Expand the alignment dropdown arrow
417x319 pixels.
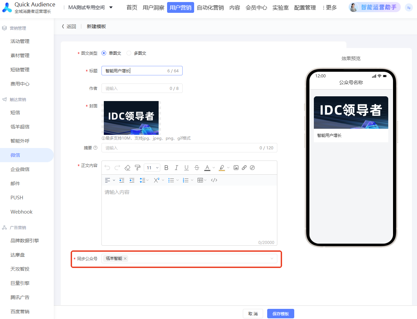click(x=114, y=180)
